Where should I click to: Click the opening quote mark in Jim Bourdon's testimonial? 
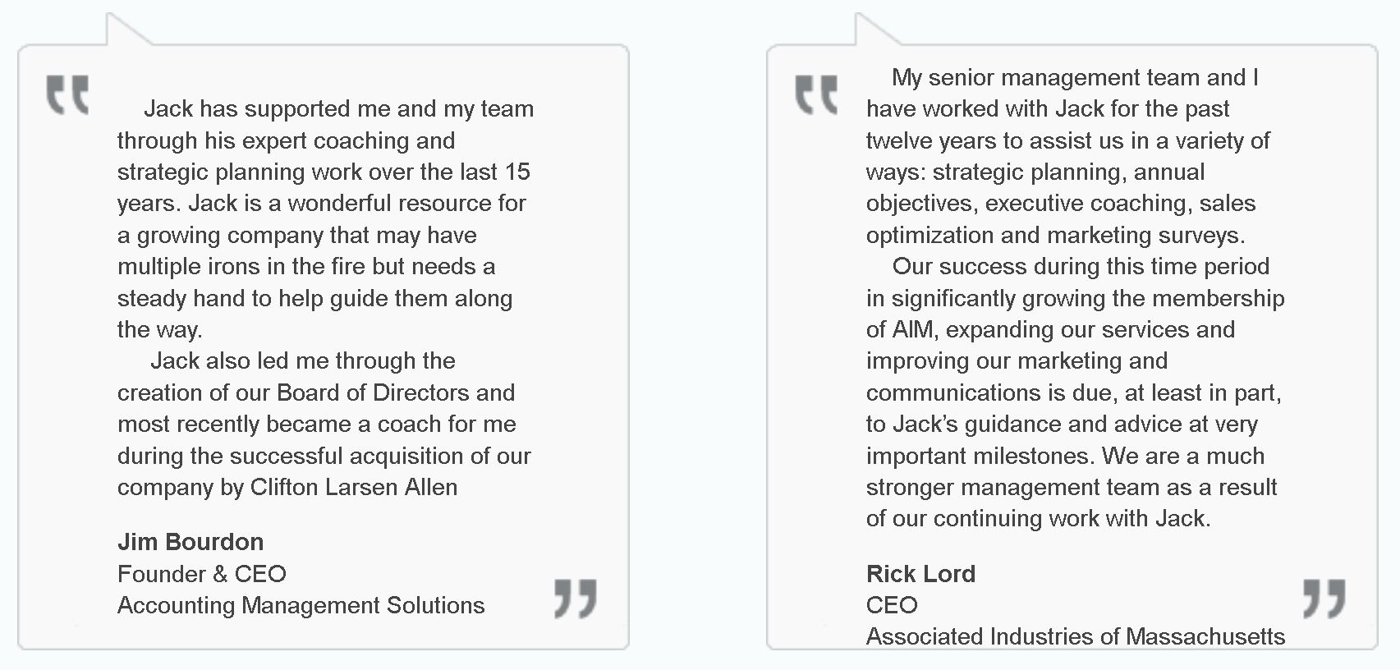67,94
